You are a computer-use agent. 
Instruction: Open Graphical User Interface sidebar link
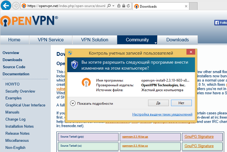[x=25, y=105]
